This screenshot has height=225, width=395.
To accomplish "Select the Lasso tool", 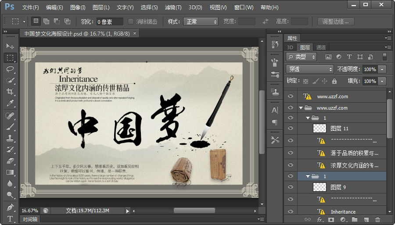I will (10, 69).
